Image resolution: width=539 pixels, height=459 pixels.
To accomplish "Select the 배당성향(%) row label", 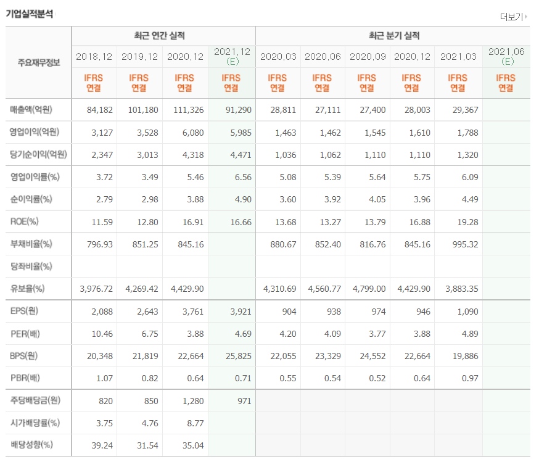I will pos(31,445).
